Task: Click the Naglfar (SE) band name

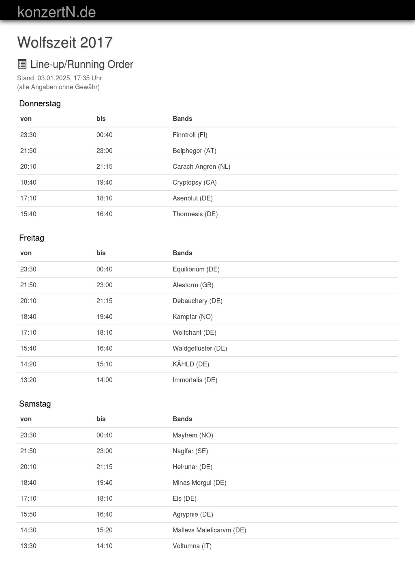Action: 190,451
